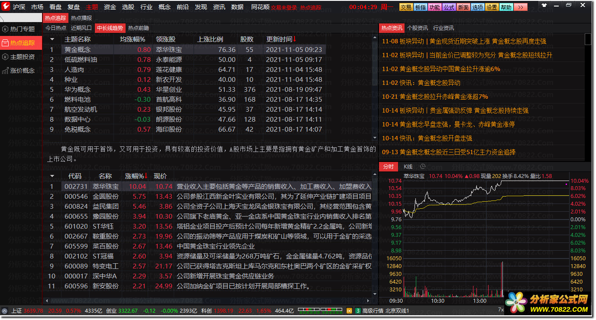The image size is (596, 320).
Task: Click the 创业 index value in status bar
Action: pyautogui.click(x=128, y=310)
